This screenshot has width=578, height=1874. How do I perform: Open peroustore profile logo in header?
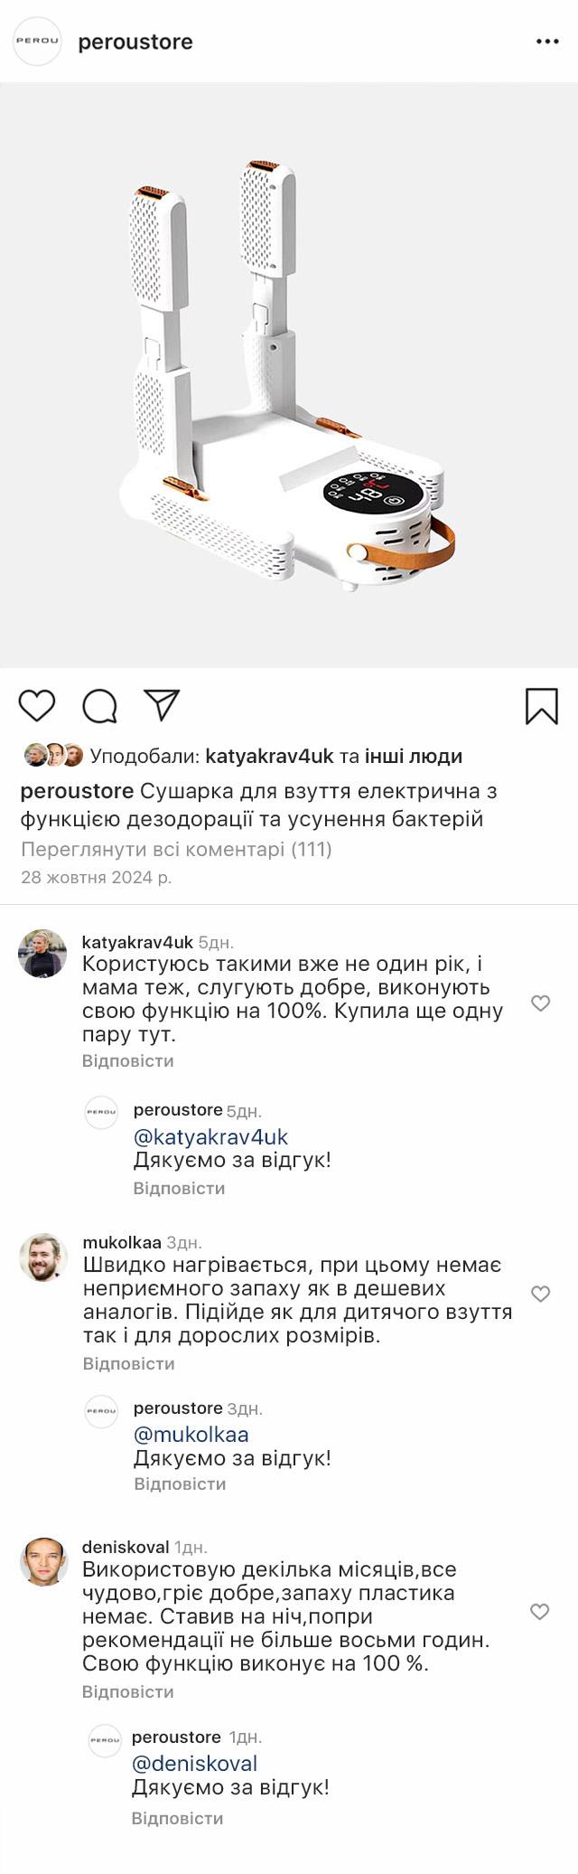[x=37, y=42]
